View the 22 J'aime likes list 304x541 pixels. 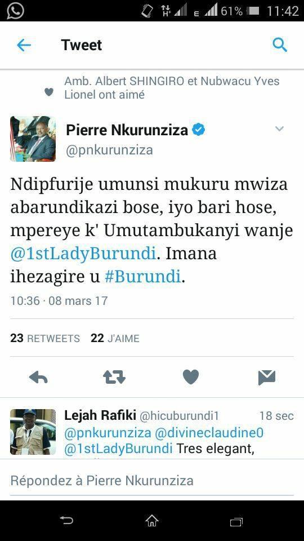[115, 339]
